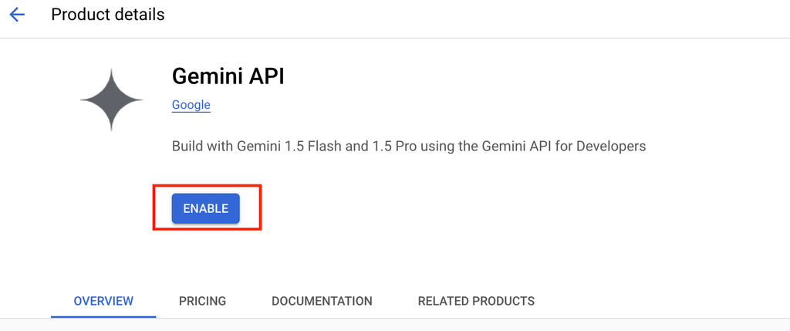Click the back arrow icon
The width and height of the screenshot is (790, 331).
(17, 15)
